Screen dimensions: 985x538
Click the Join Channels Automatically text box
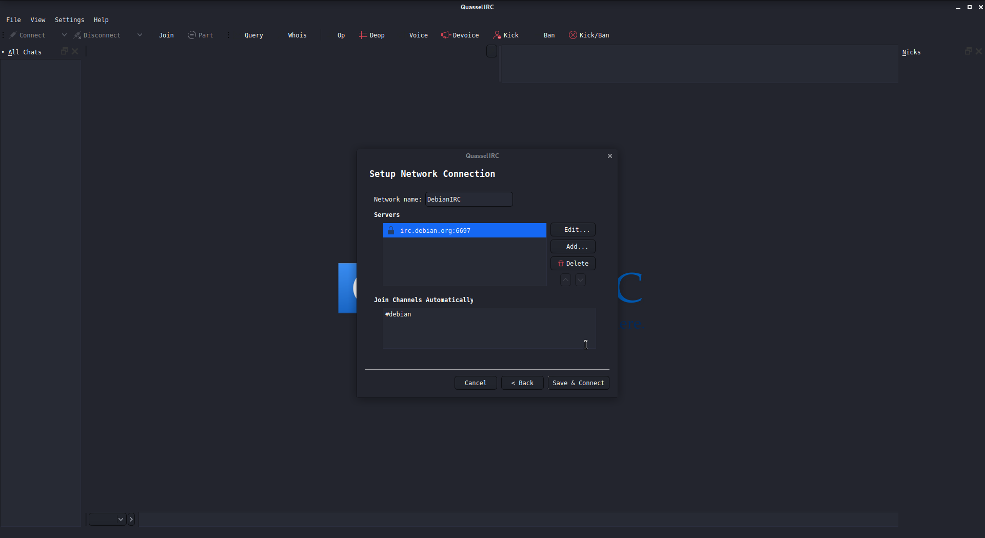click(x=490, y=329)
